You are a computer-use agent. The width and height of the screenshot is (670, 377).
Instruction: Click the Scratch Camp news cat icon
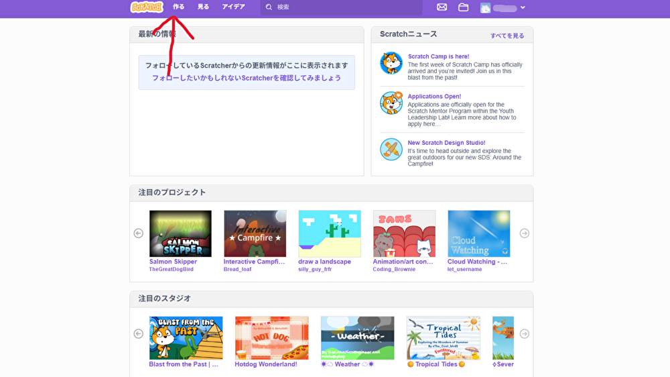[x=391, y=63]
